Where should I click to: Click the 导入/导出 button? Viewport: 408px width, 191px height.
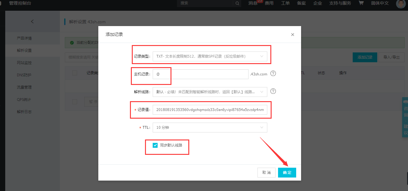click(x=392, y=57)
